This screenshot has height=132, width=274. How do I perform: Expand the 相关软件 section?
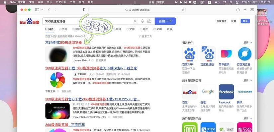click(x=248, y=43)
